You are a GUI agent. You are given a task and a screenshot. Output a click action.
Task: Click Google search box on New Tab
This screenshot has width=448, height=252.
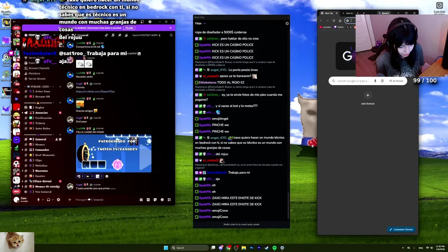coord(367,81)
